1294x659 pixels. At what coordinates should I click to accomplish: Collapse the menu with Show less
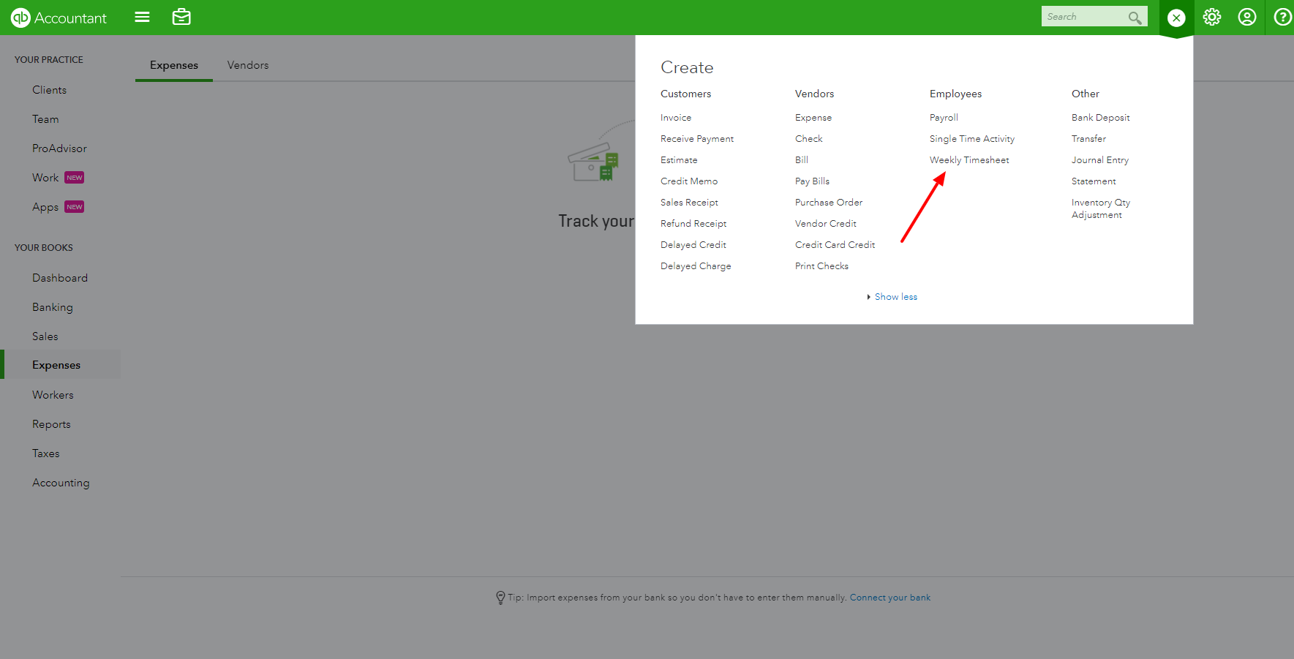click(x=895, y=296)
